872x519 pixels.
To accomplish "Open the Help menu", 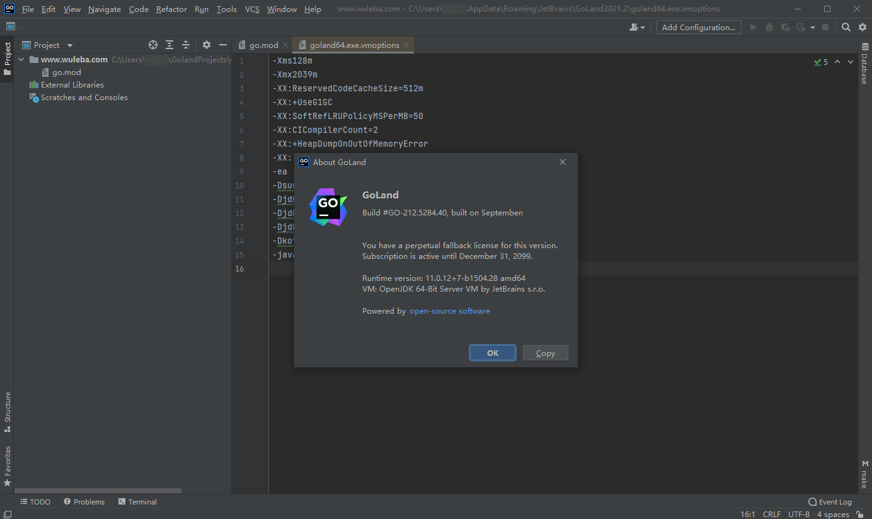I will (x=313, y=9).
